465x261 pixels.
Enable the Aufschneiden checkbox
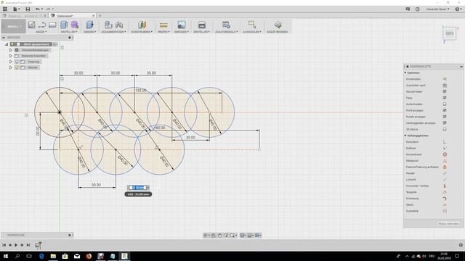click(445, 104)
